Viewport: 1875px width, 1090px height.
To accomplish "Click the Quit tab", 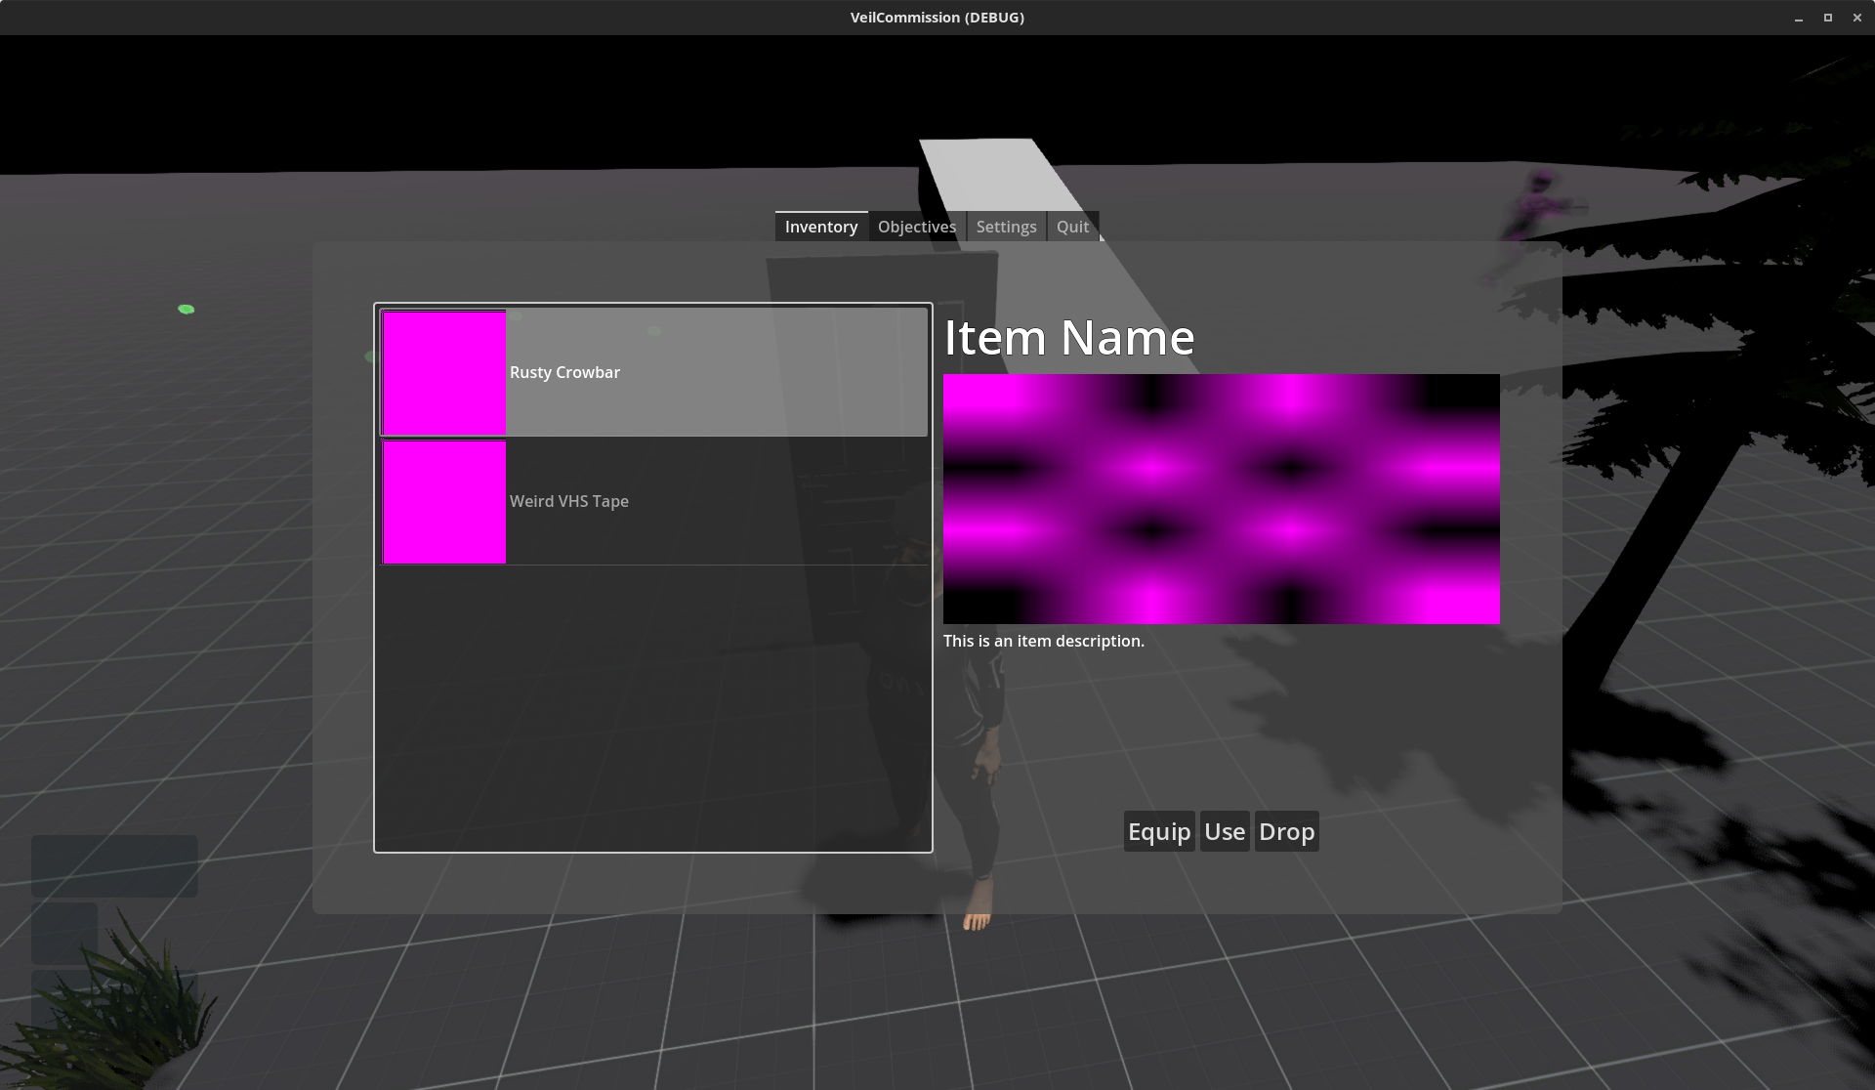I will click(1072, 227).
